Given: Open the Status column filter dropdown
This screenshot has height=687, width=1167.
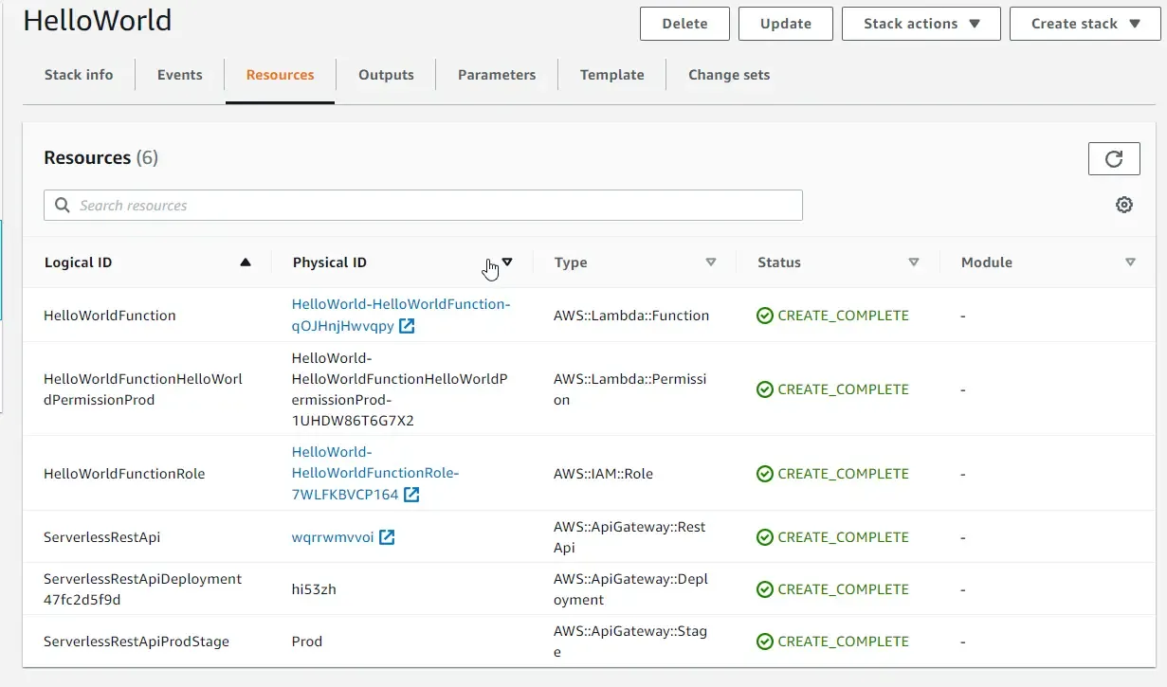Looking at the screenshot, I should 913,262.
